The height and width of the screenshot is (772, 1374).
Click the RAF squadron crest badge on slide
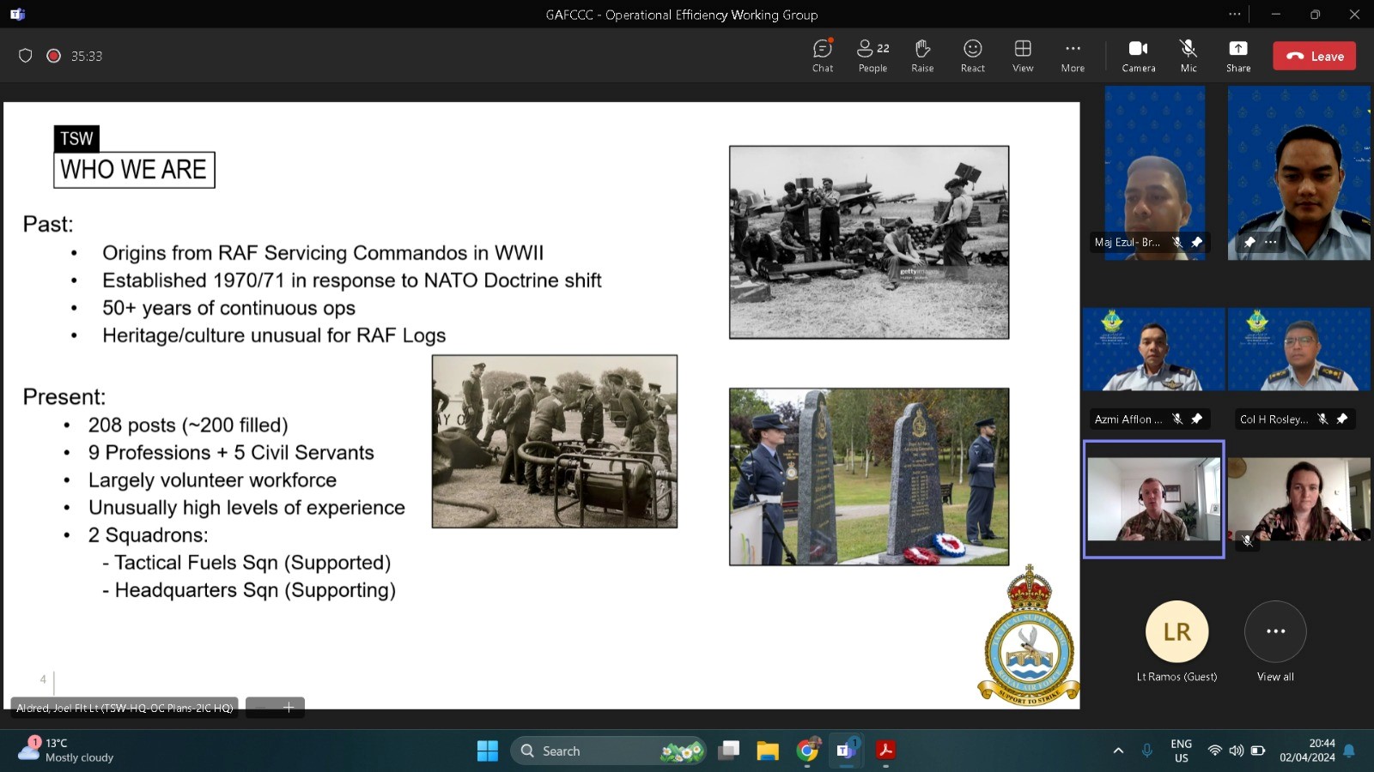tap(1029, 636)
